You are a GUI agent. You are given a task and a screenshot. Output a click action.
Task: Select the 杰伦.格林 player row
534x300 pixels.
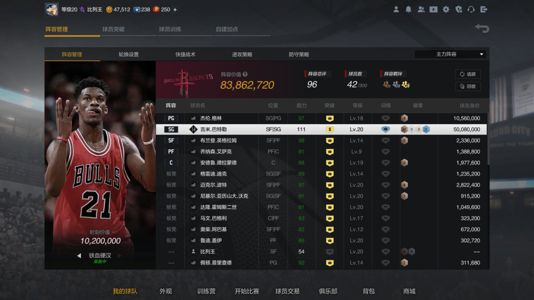pyautogui.click(x=321, y=118)
